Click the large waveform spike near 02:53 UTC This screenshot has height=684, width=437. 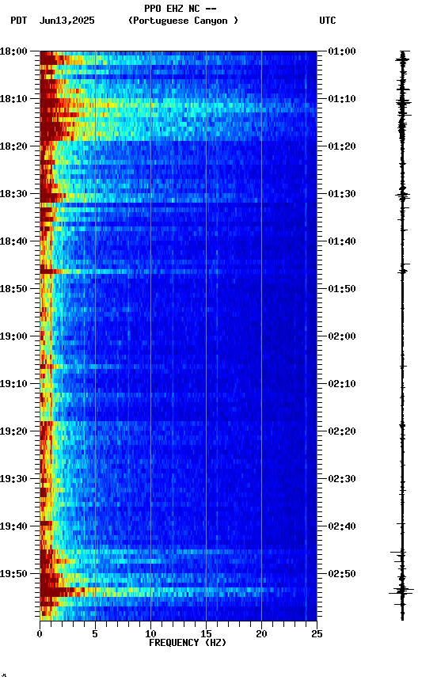coord(401,591)
